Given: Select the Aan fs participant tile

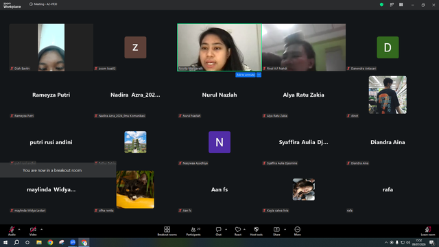Looking at the screenshot, I should click(x=219, y=189).
